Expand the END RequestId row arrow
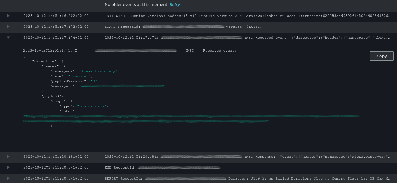The image size is (397, 183). click(8, 167)
